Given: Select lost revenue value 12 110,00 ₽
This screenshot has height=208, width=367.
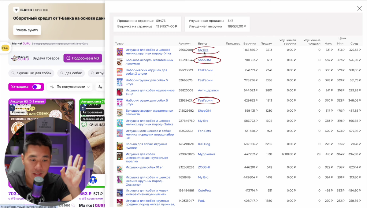Looking at the screenshot, I should [x=289, y=154].
